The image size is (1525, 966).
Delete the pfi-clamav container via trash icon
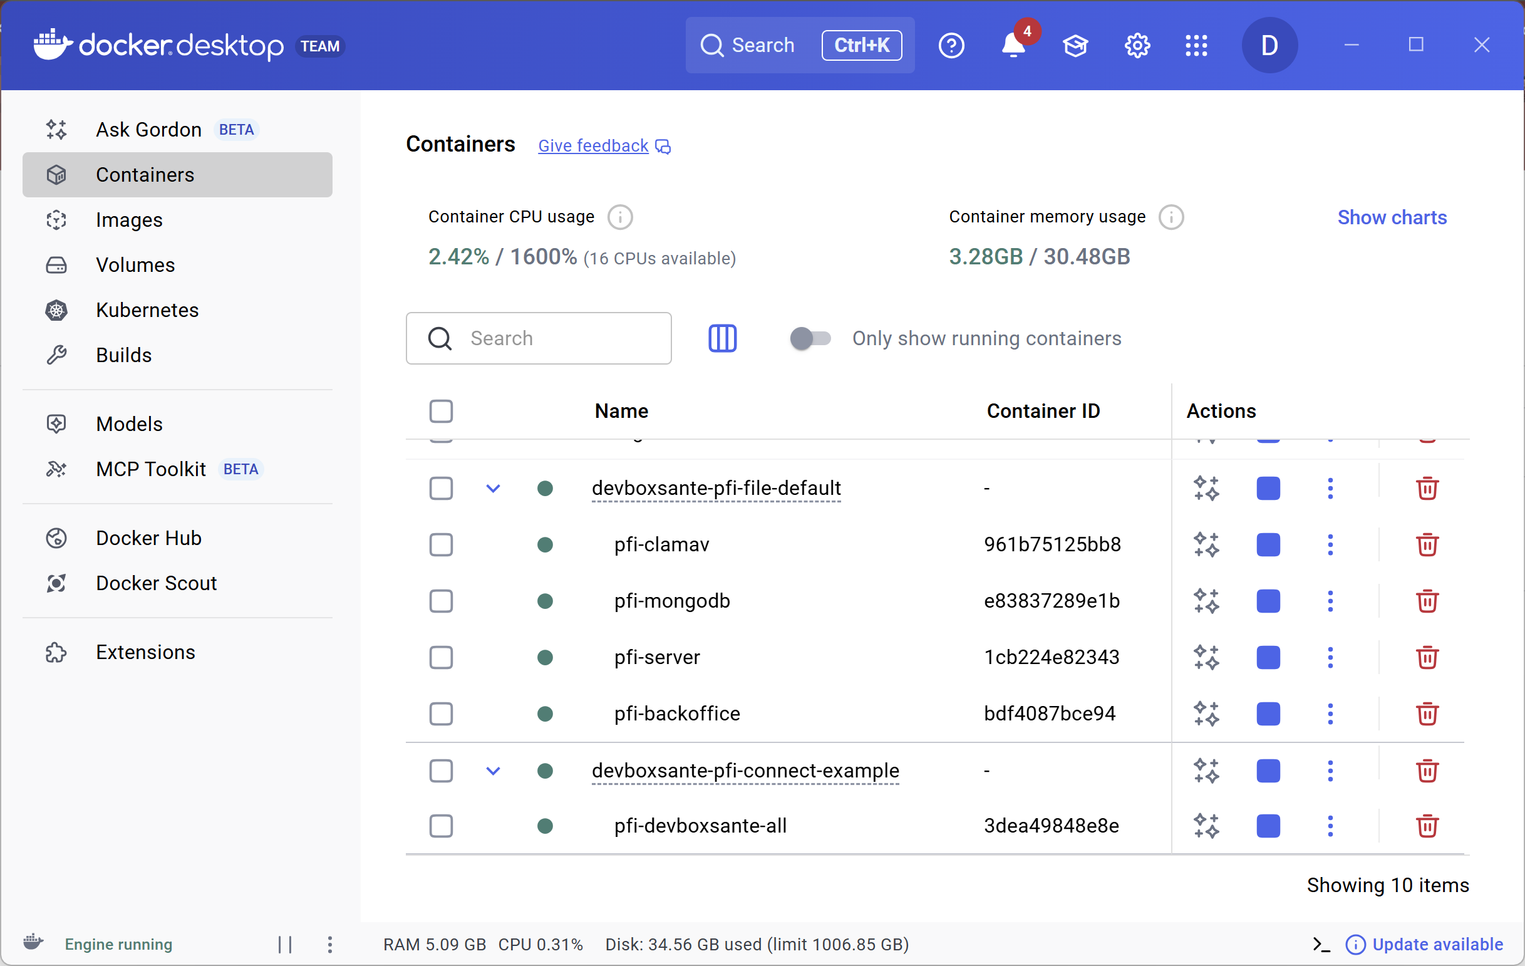[x=1427, y=545]
